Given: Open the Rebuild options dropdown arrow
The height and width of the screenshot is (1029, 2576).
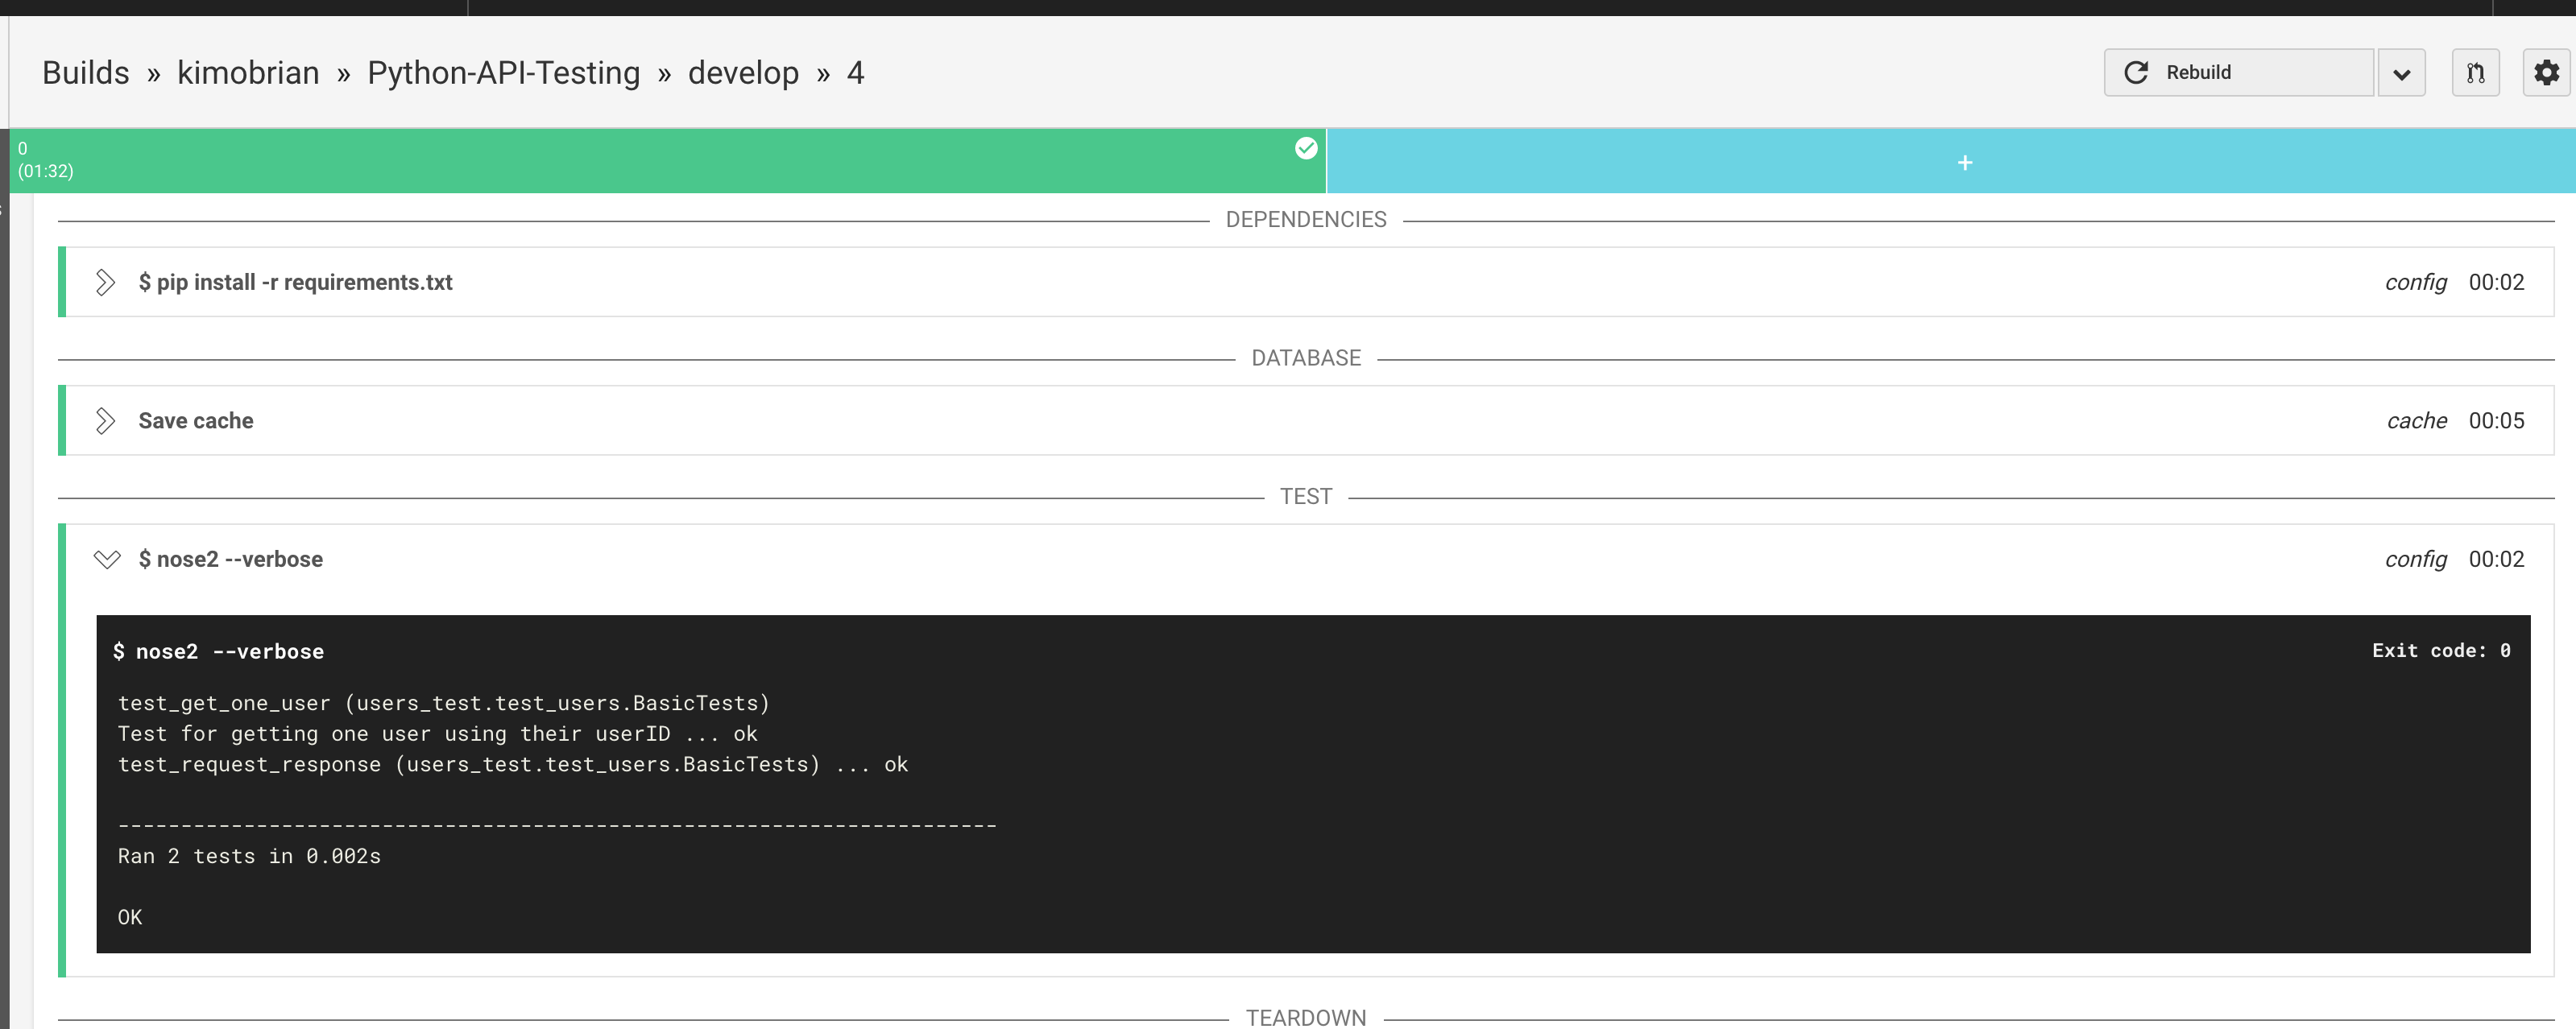Looking at the screenshot, I should click(2401, 73).
